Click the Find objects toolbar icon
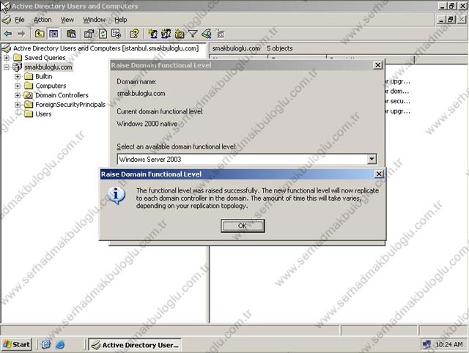469x353 pixels. 207,34
